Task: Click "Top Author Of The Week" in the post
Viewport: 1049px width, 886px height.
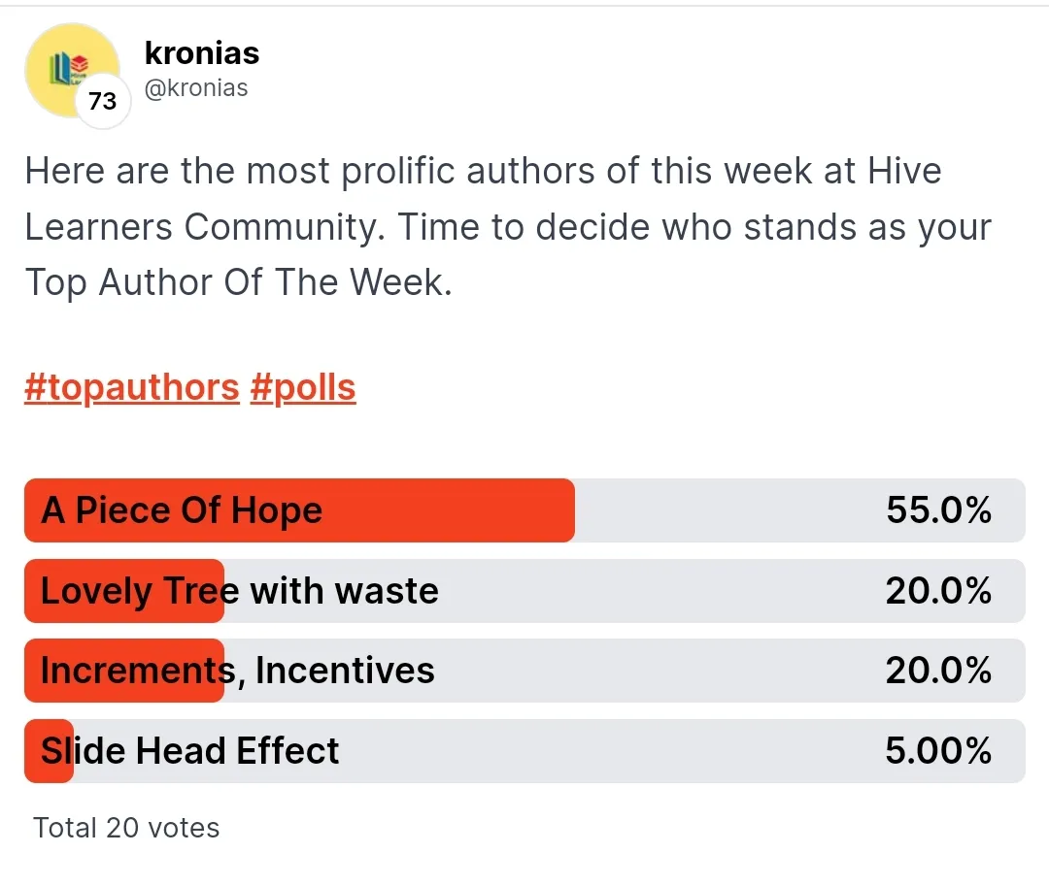Action: 238,282
